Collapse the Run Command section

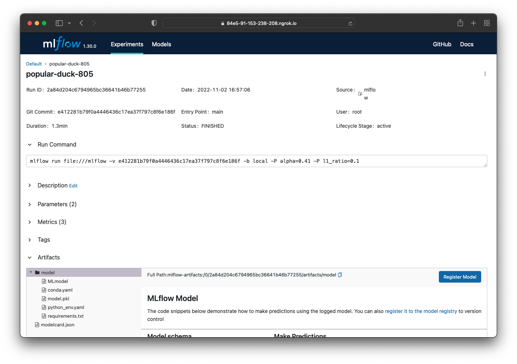30,145
